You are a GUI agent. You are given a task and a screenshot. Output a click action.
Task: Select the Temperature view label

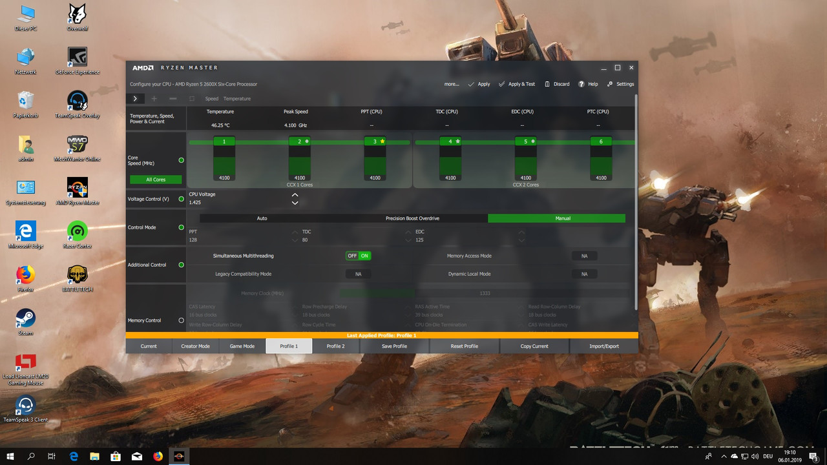point(237,99)
